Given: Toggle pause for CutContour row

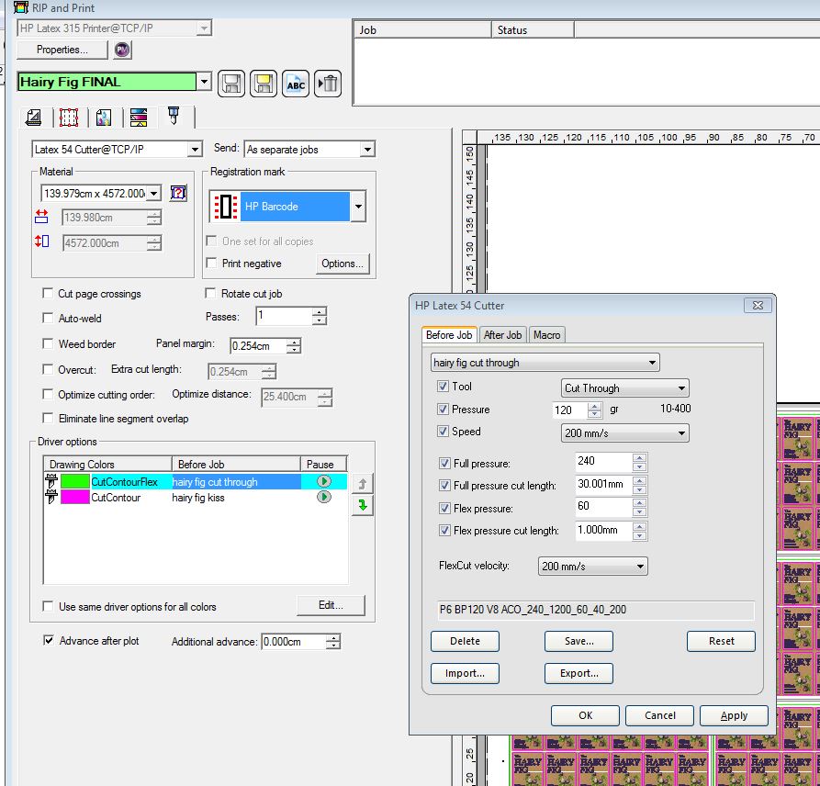Looking at the screenshot, I should click(324, 497).
